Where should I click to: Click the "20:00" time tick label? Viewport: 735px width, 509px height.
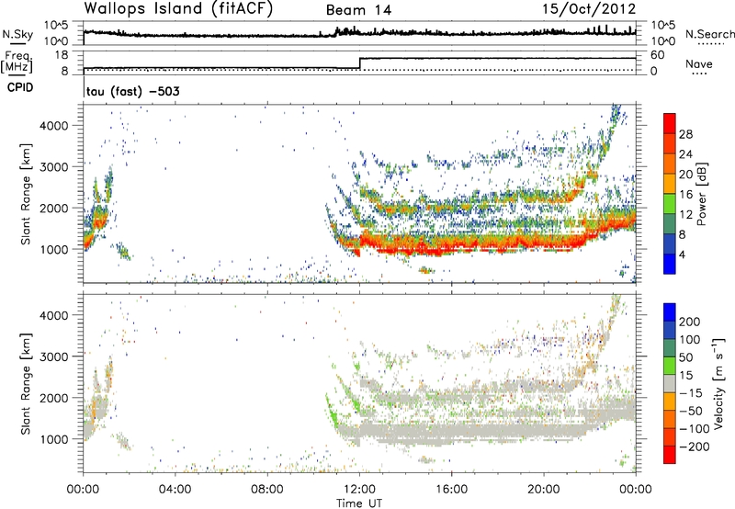[x=544, y=490]
